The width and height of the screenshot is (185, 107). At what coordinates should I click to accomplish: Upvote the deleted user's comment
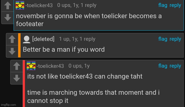coord(12,39)
